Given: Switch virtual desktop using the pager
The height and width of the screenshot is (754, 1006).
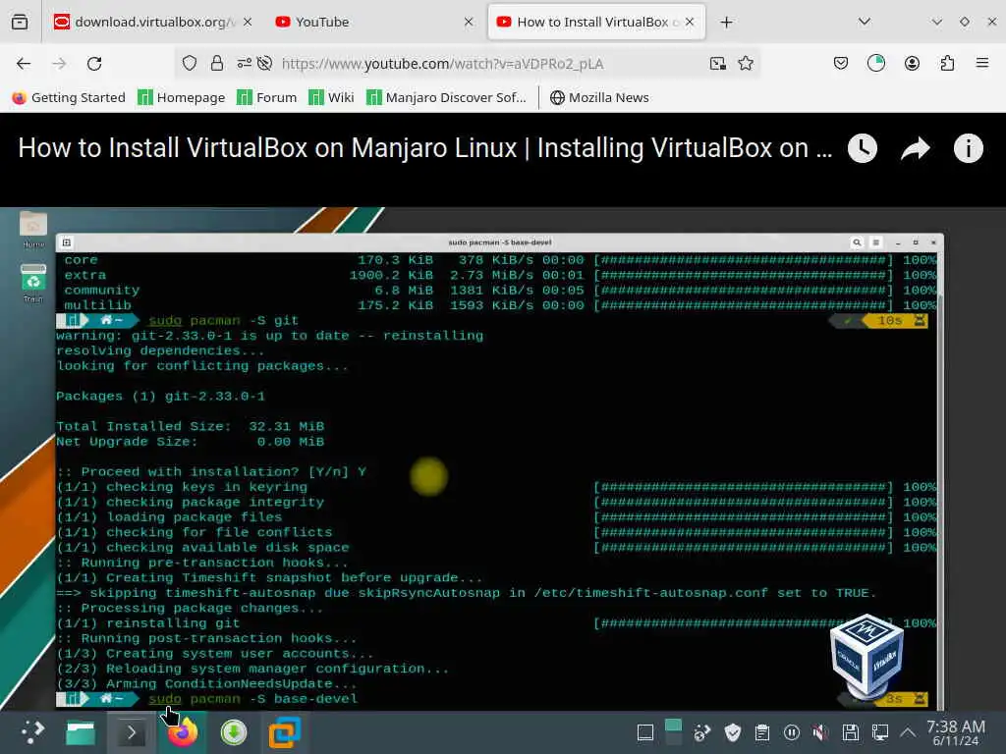Looking at the screenshot, I should coord(673,732).
